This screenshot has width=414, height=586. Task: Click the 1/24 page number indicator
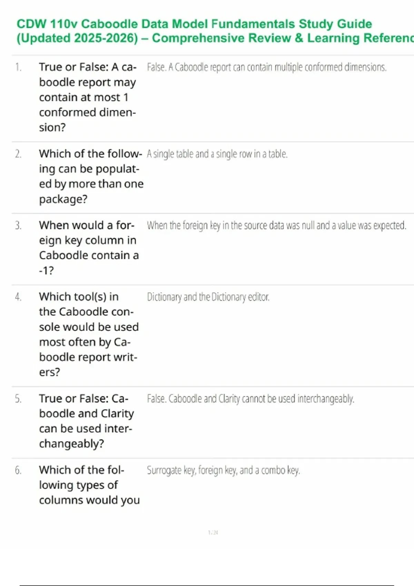[213, 533]
